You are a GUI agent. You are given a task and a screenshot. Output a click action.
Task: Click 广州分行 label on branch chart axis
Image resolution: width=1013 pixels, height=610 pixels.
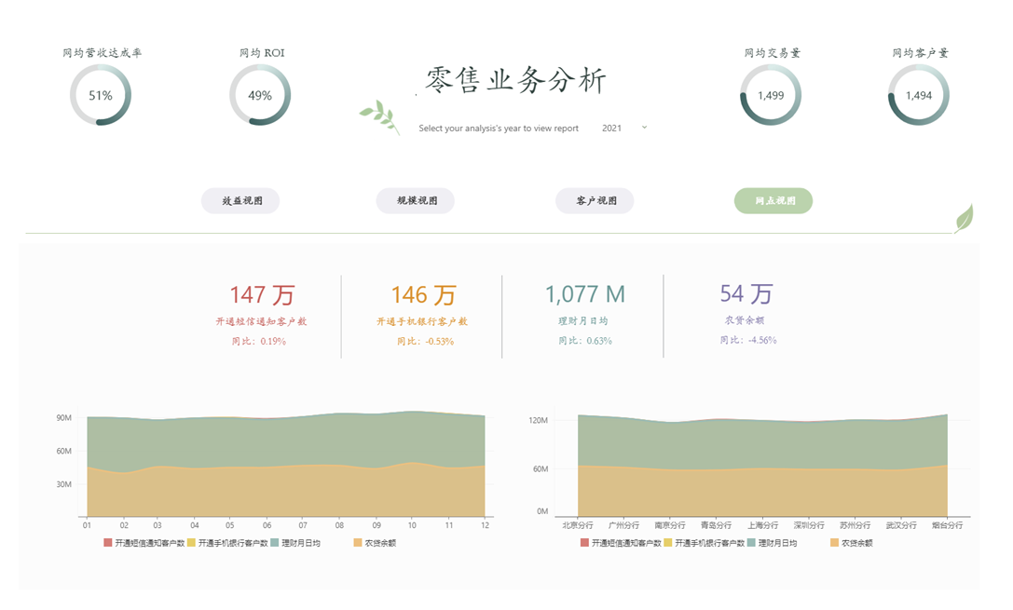[x=623, y=525]
